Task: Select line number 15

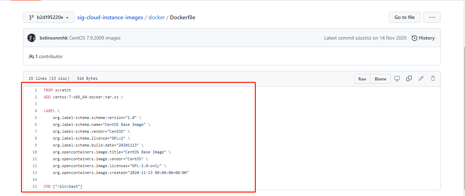Action: coord(34,186)
